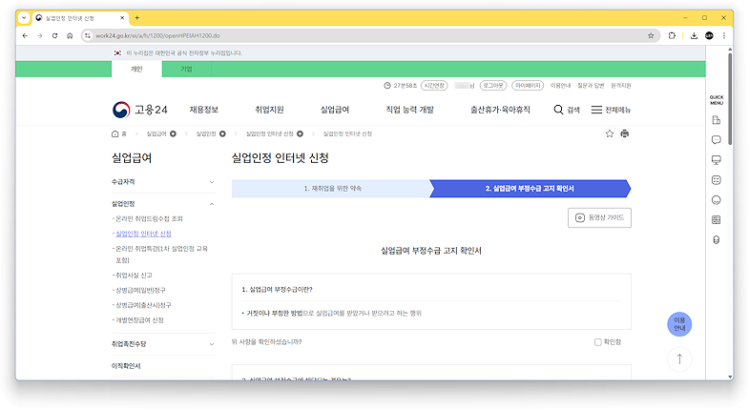Open the 동영상 가이드 button

[599, 217]
